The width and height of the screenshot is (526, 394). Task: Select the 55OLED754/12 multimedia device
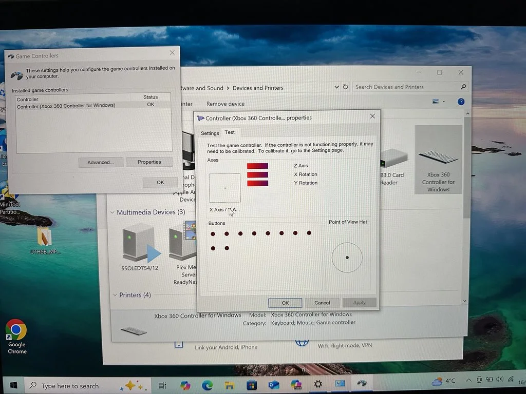pyautogui.click(x=140, y=247)
